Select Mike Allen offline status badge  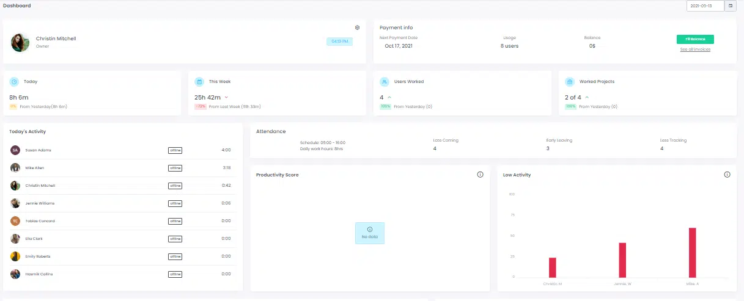[175, 168]
